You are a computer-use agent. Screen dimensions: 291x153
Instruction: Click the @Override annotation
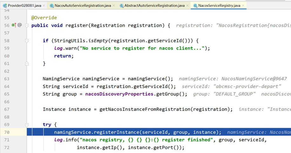point(44,18)
